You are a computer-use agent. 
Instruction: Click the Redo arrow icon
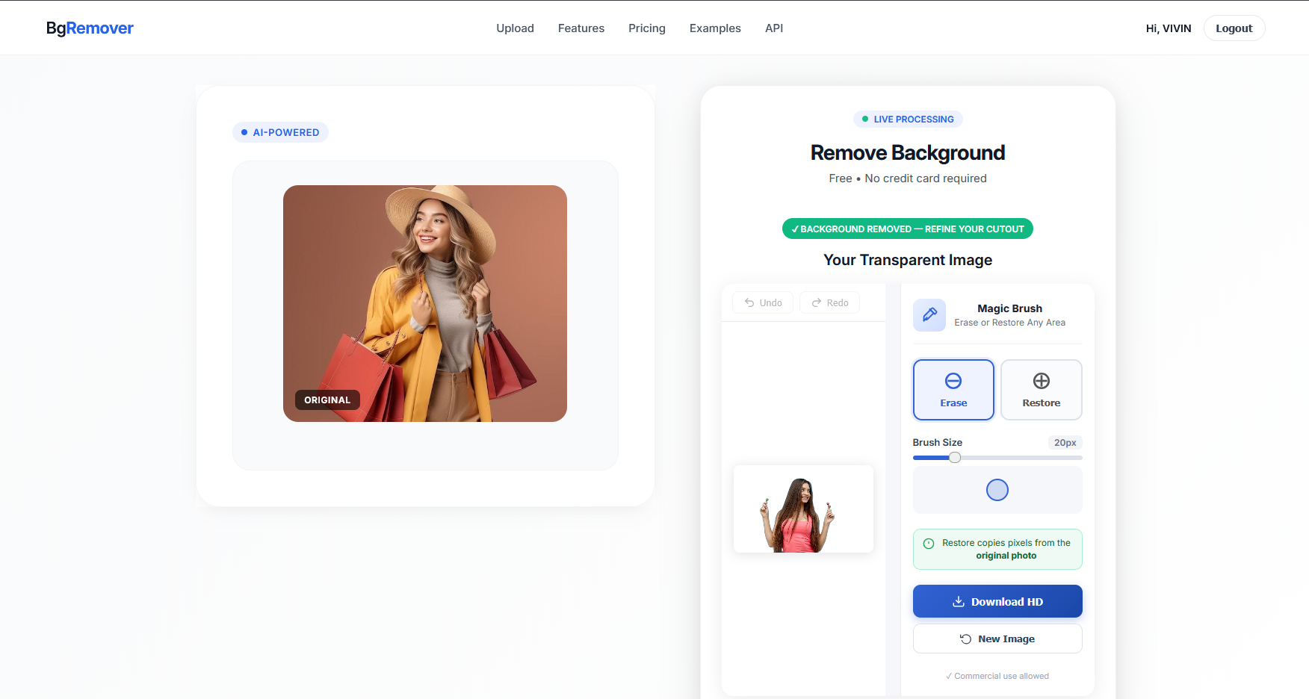817,303
